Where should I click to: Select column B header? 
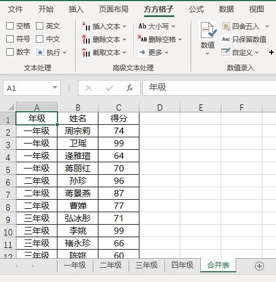pos(78,107)
